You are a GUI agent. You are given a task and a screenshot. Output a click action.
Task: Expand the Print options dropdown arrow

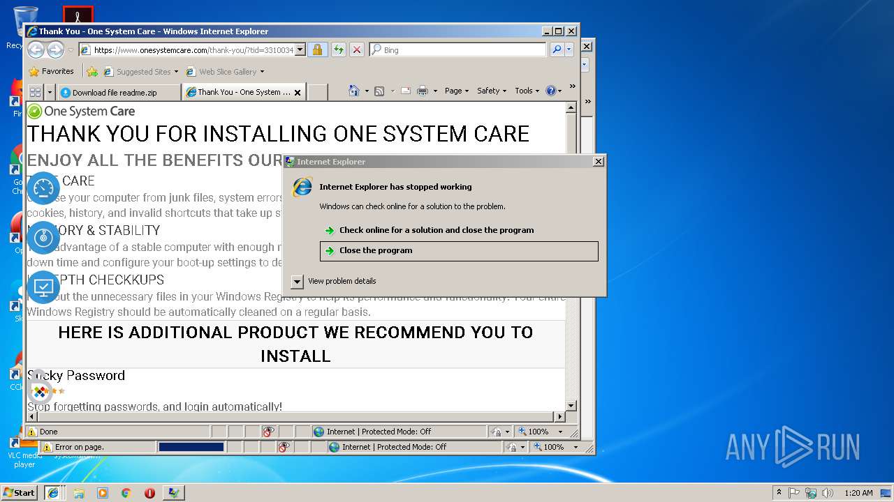click(435, 91)
